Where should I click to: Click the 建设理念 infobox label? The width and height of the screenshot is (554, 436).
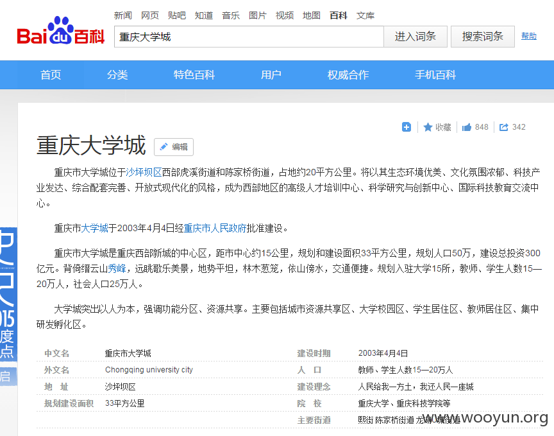[x=314, y=387]
